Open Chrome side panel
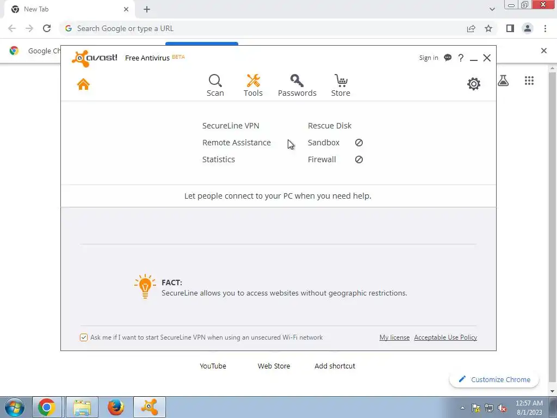 click(x=510, y=28)
